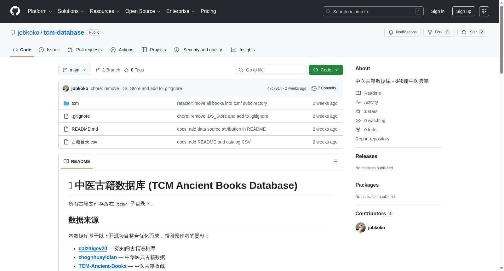Open the Insights tab
The image size is (504, 271).
(x=243, y=50)
